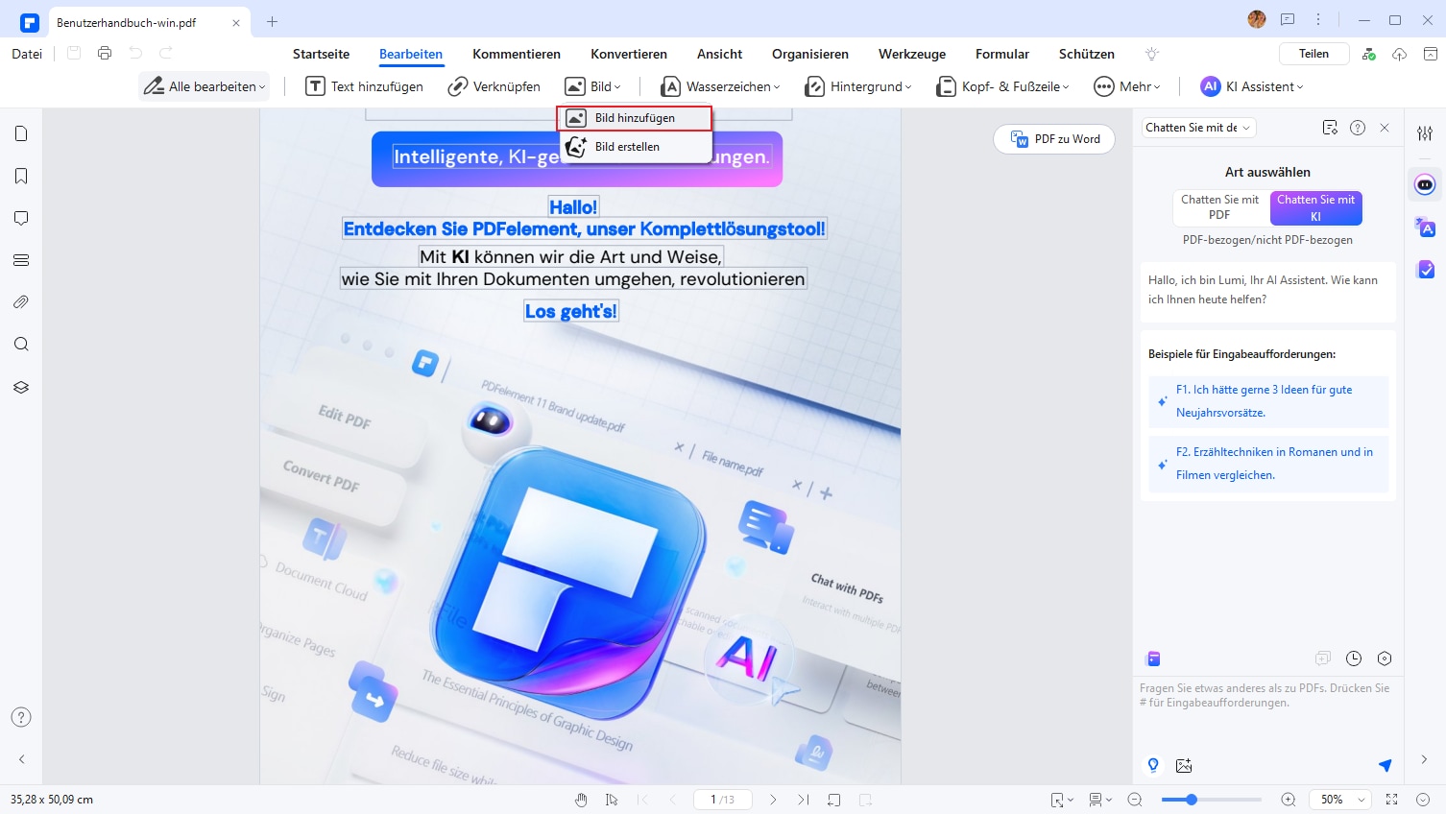Adjust the zoom slider handle in status bar
1446x814 pixels.
[1192, 800]
